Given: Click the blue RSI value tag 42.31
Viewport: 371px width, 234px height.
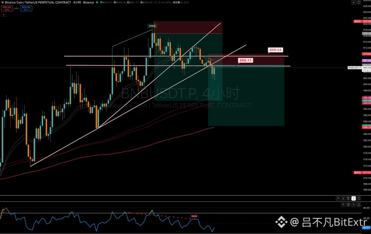Looking at the screenshot, I should [x=367, y=228].
